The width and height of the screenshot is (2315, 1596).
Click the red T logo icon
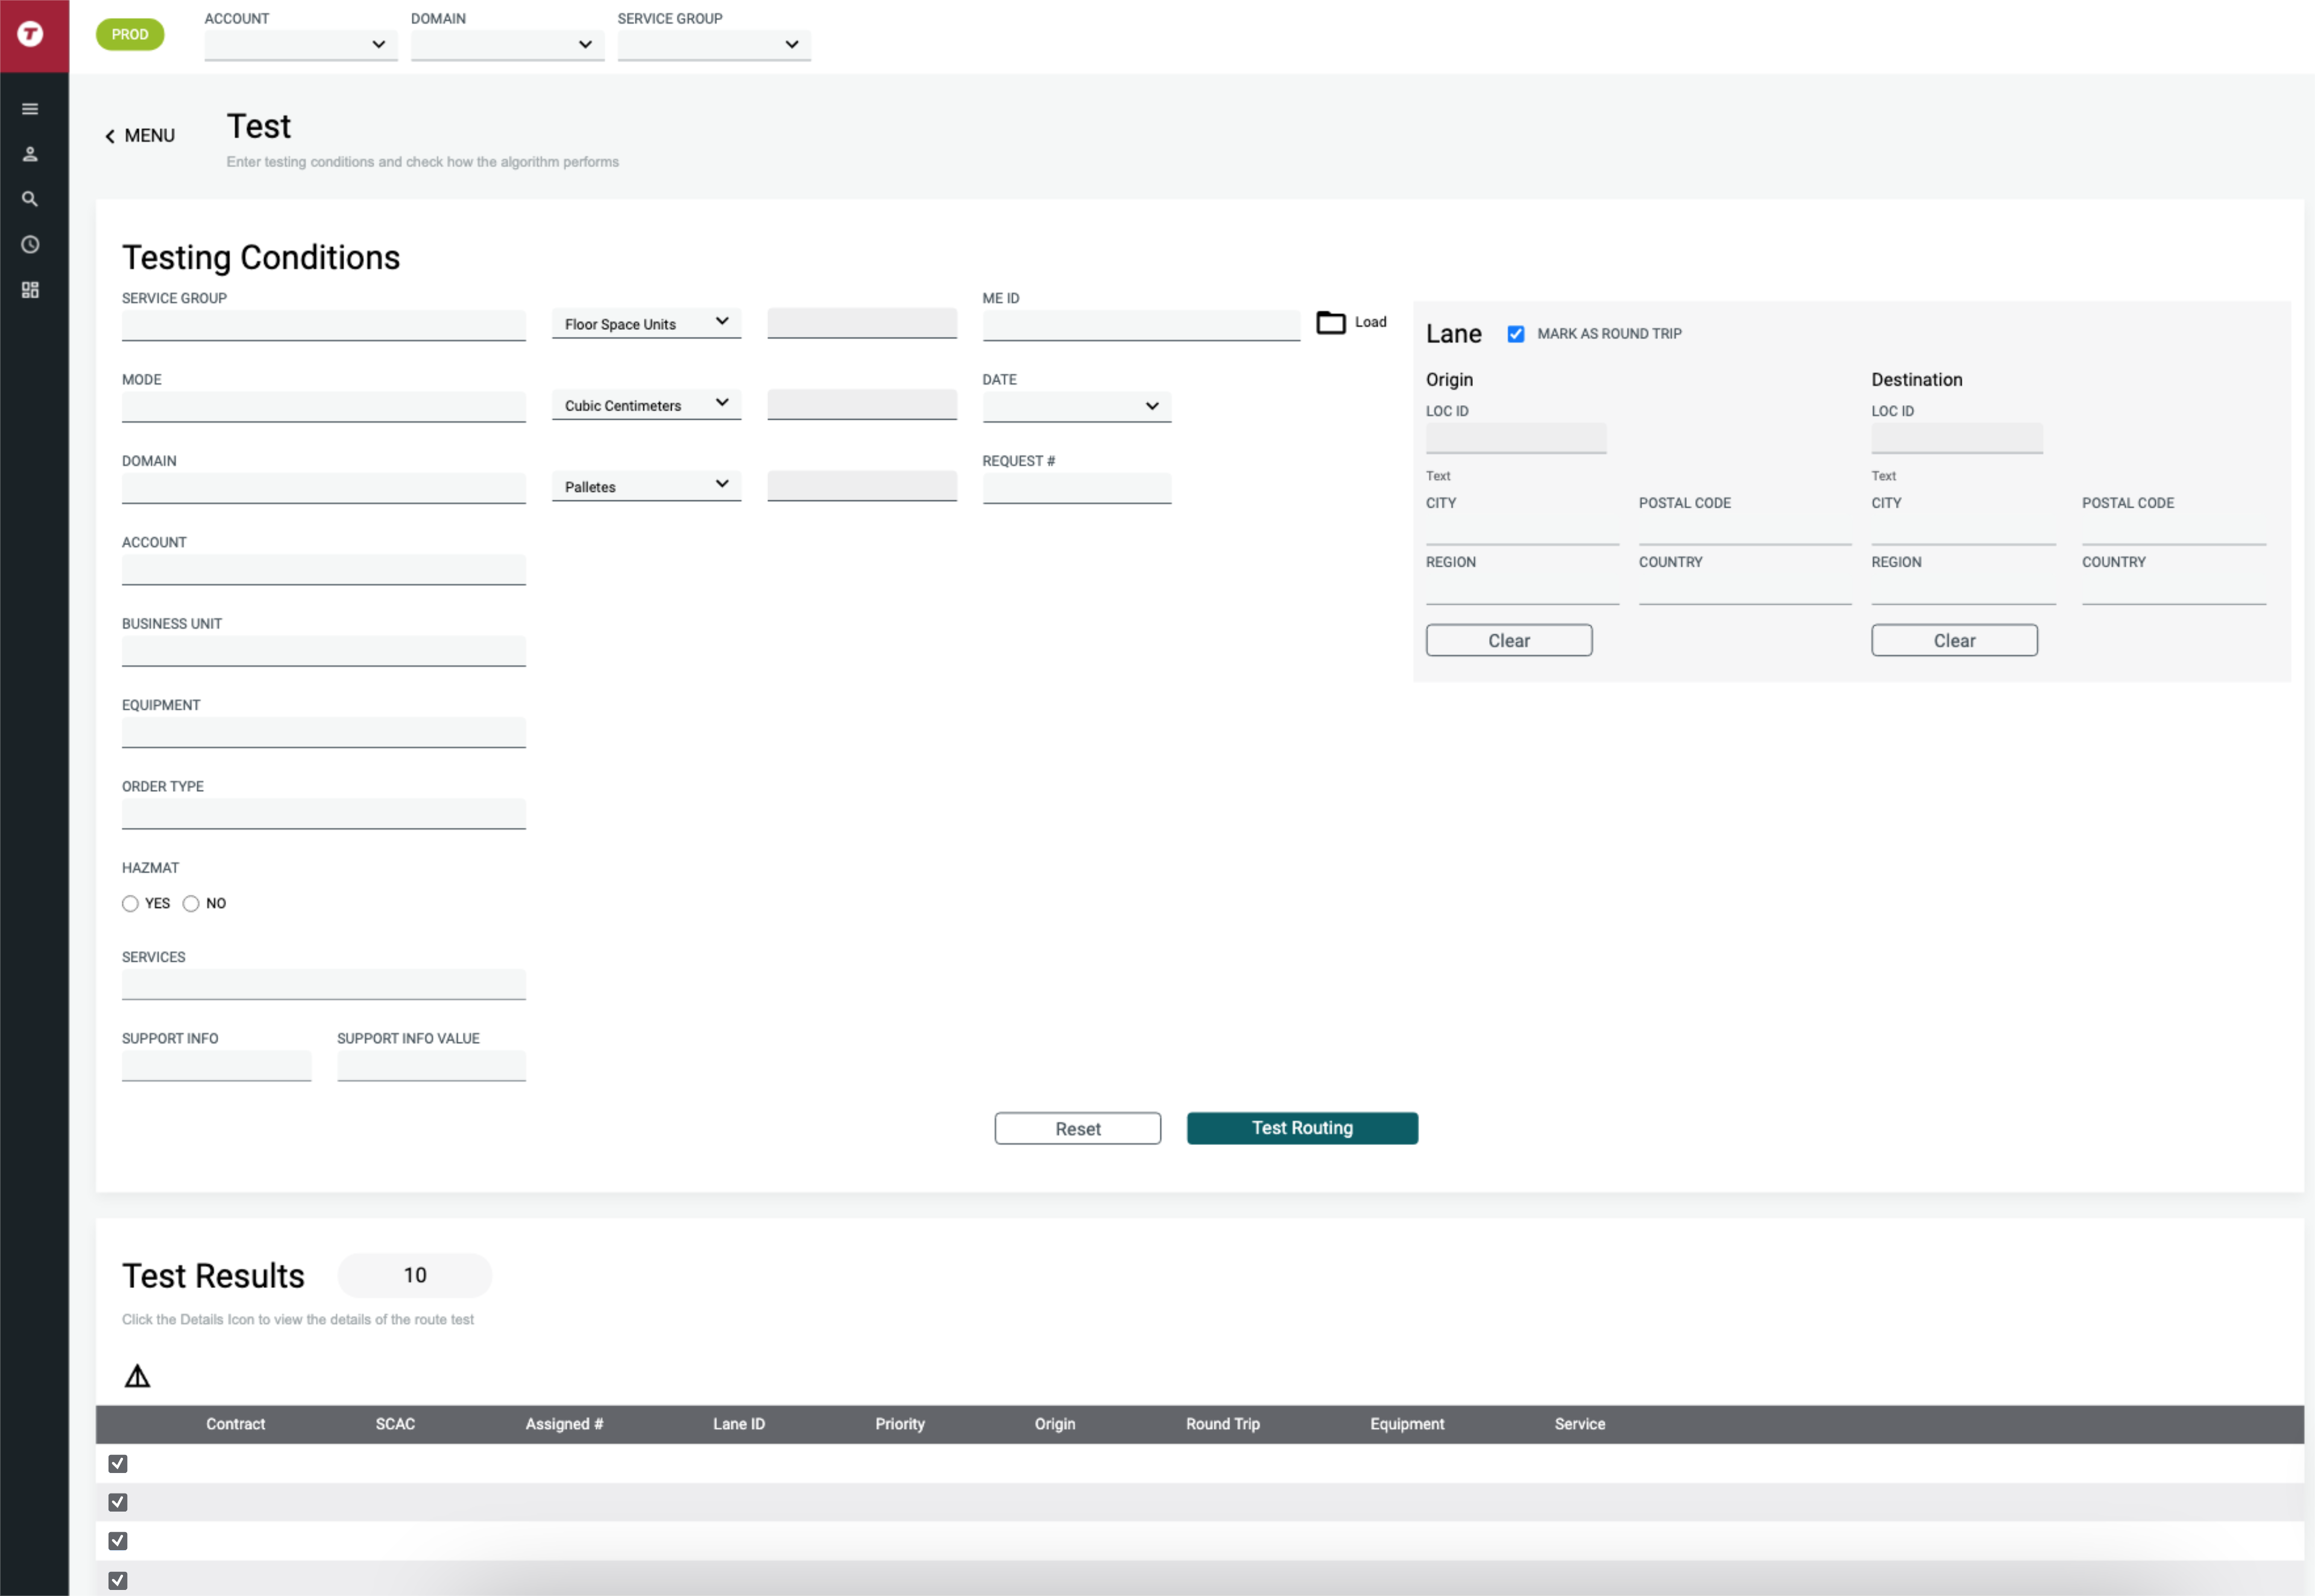pyautogui.click(x=31, y=34)
